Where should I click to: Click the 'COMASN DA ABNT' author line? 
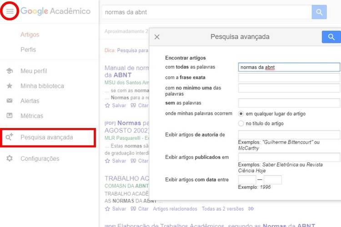[x=127, y=186]
